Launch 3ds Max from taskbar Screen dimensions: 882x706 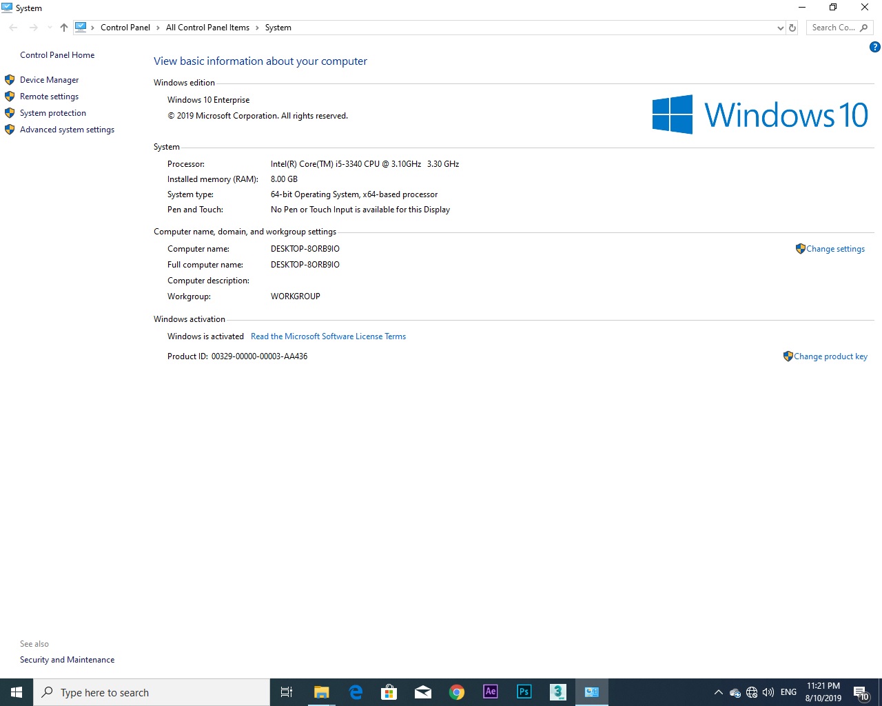point(558,692)
